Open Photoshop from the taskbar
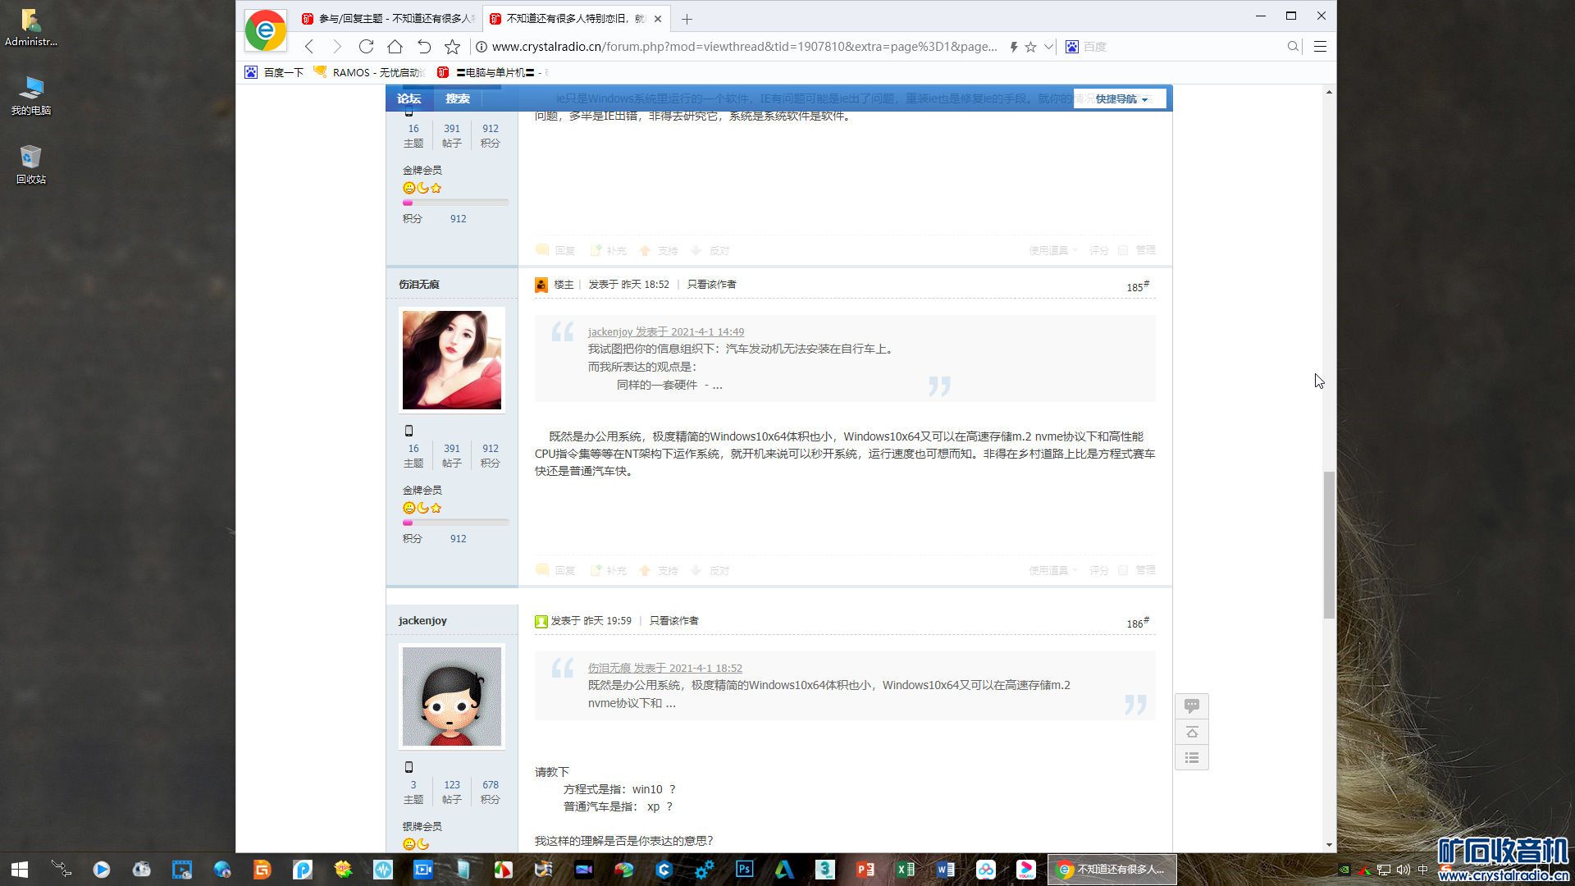 (x=744, y=870)
